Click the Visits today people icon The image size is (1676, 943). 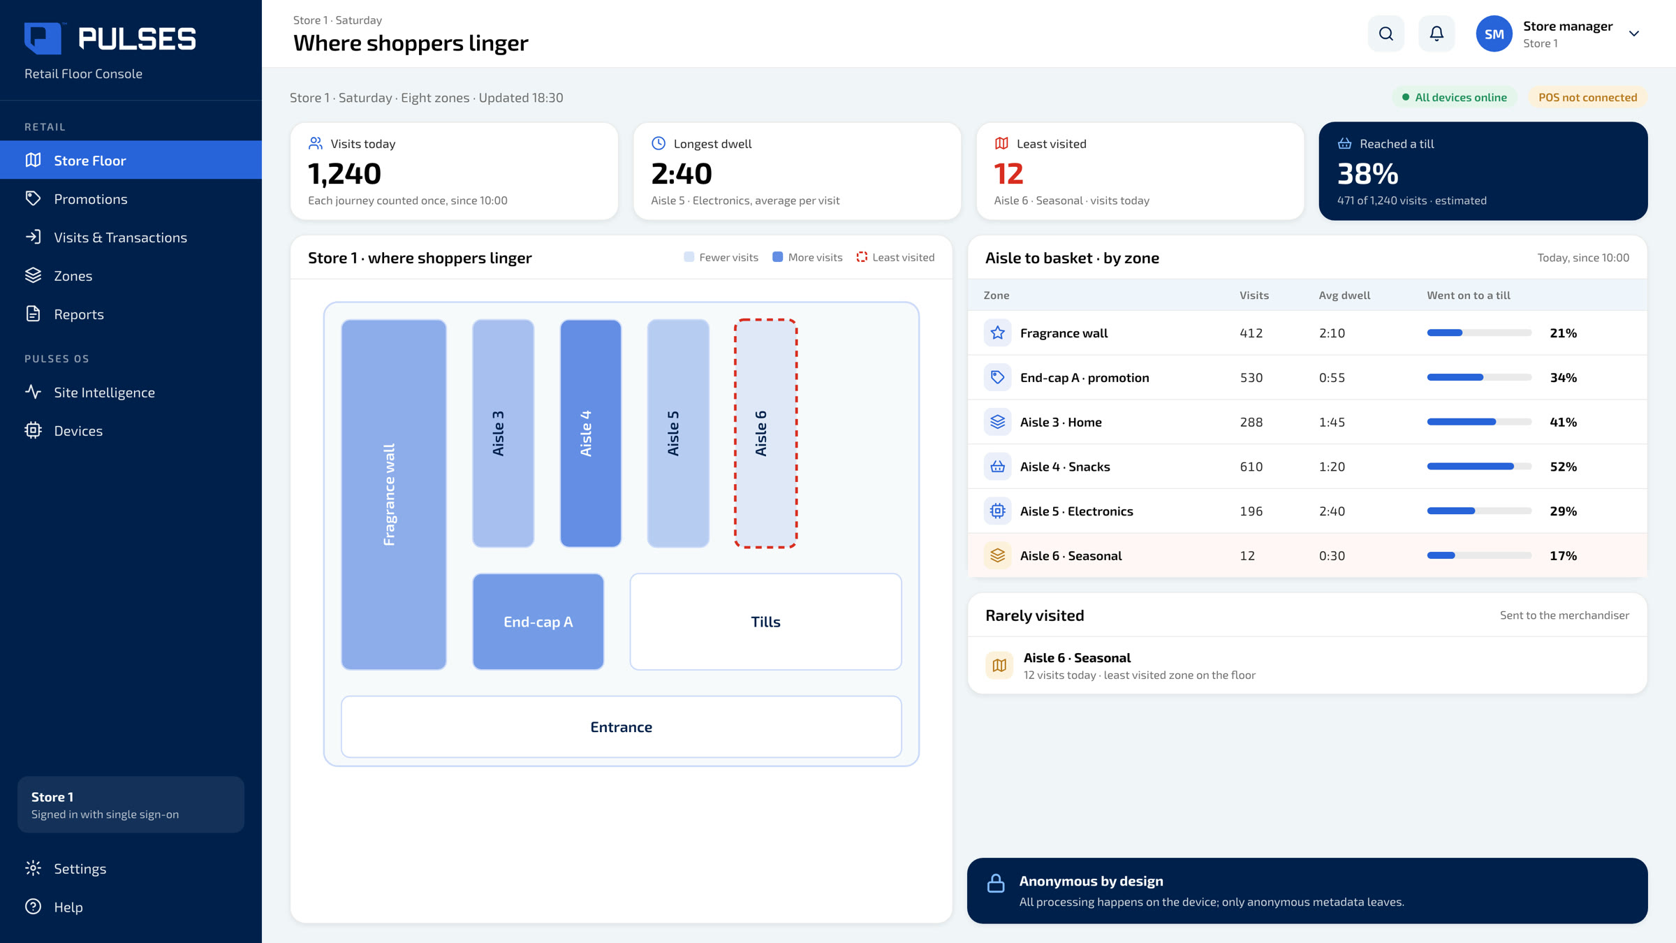[x=316, y=143]
